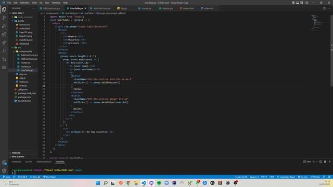
Task: Start Live Share from status bar
Action: 49,177
